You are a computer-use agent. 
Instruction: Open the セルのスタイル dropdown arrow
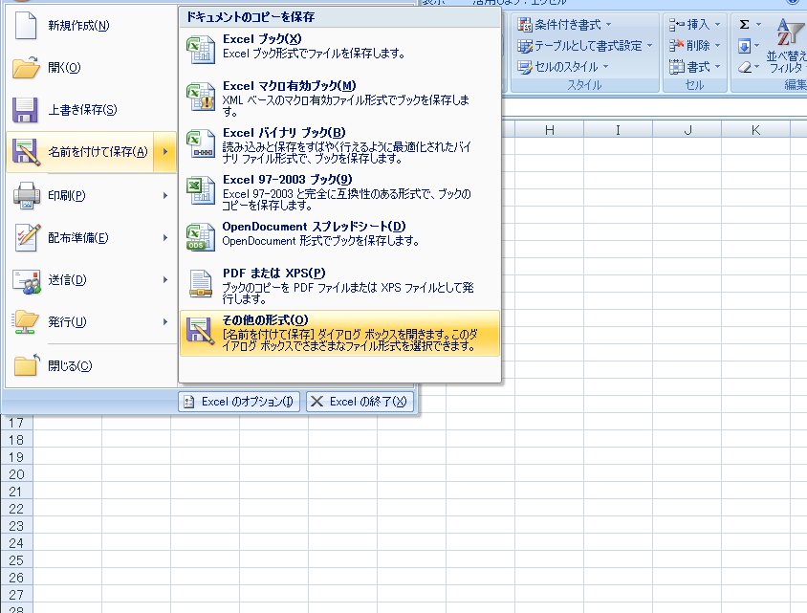[606, 67]
